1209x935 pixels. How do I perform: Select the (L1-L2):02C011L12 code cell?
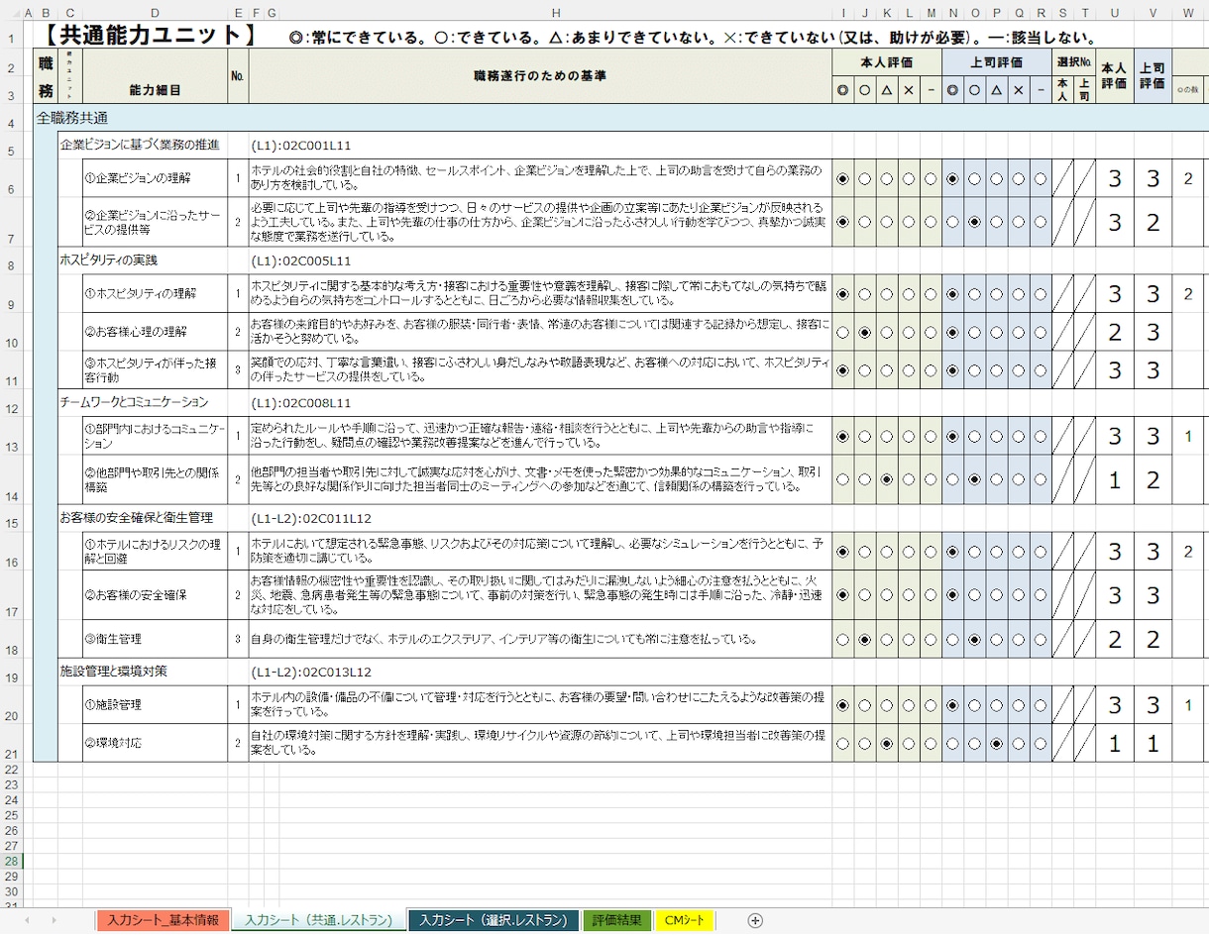pos(311,518)
